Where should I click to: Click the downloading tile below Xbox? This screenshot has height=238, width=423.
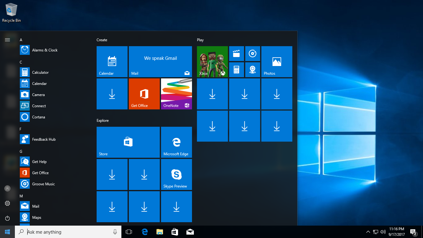212,94
